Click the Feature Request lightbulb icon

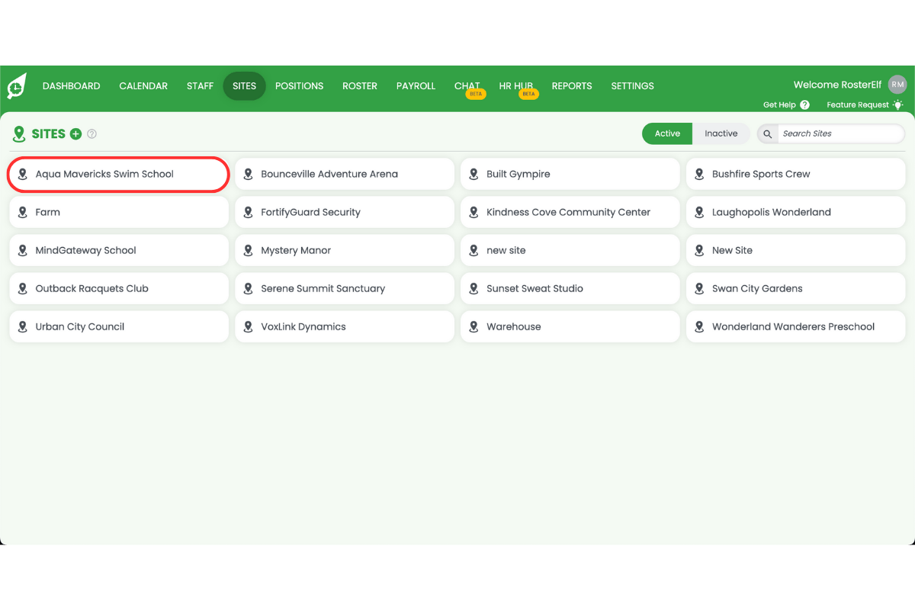point(898,105)
